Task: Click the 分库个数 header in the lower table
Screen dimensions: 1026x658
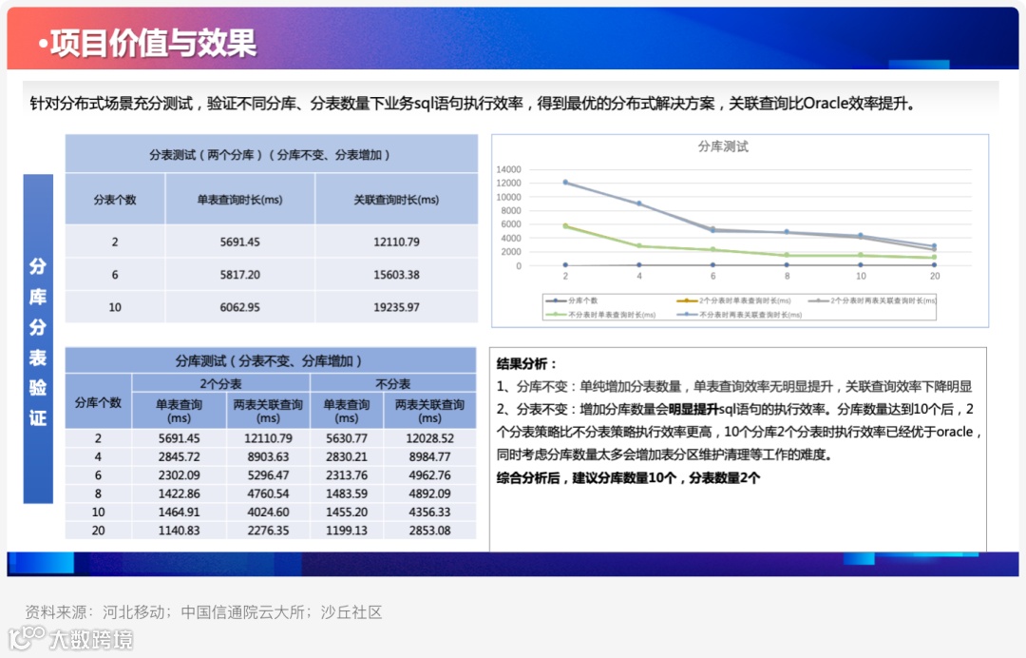Action: 98,402
